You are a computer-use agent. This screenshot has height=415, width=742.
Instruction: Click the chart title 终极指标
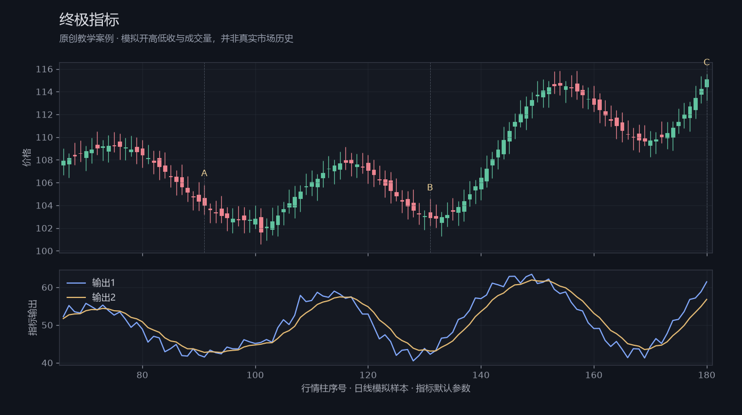[89, 20]
